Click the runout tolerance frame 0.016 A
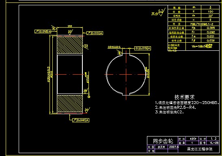Viewport: 222px width, 156px height. (43, 31)
